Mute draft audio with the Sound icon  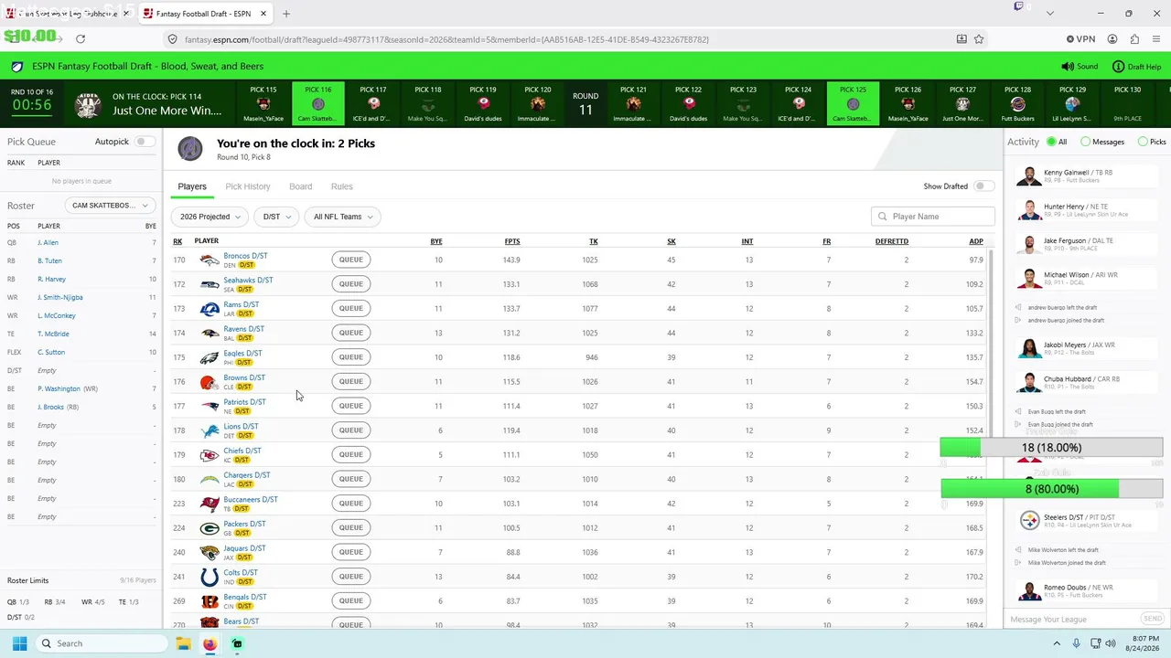point(1068,67)
